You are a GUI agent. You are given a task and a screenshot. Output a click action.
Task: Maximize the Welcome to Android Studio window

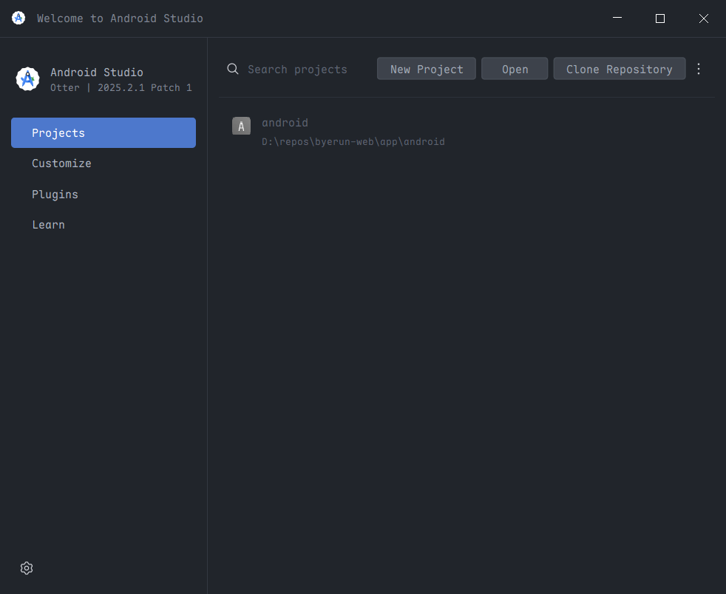(660, 18)
